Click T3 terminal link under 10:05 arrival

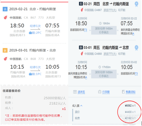(x=136, y=74)
